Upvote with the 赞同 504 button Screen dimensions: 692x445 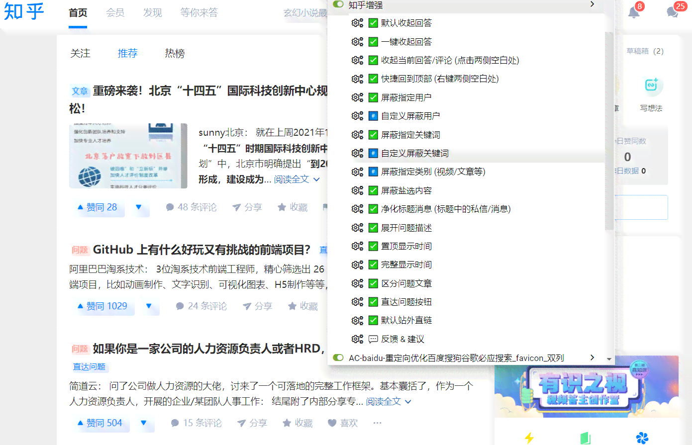pos(99,423)
